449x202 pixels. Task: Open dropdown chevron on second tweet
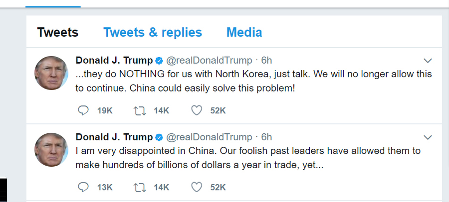pos(428,137)
